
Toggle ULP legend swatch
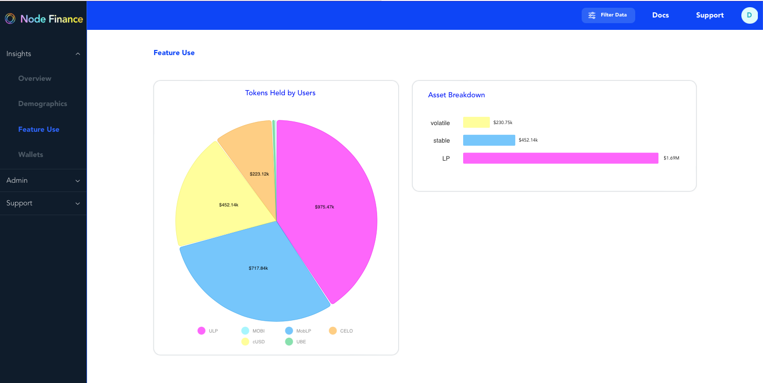click(201, 330)
